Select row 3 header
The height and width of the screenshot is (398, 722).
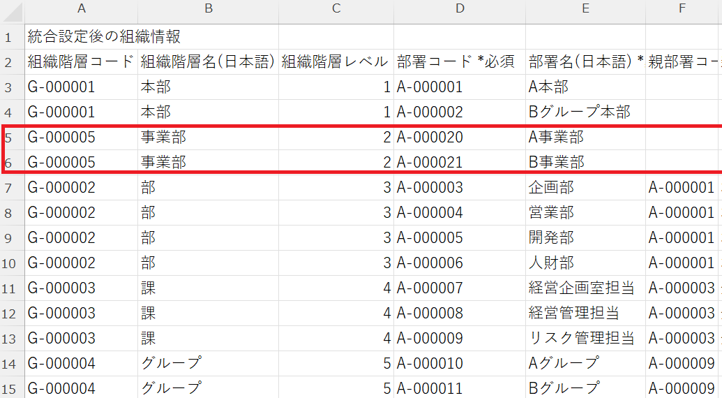click(12, 87)
